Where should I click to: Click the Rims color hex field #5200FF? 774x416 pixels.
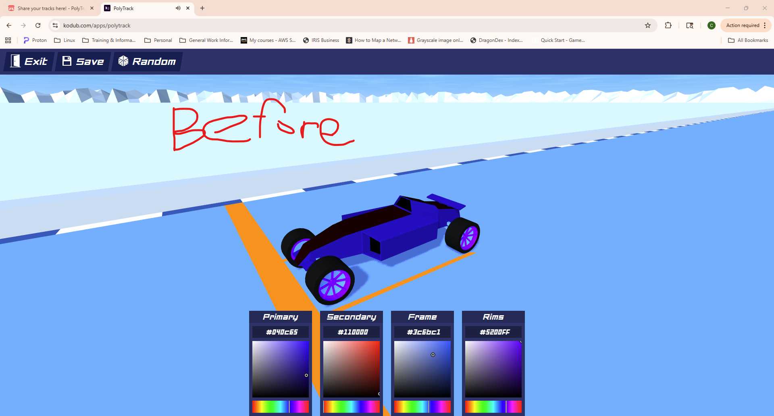493,332
